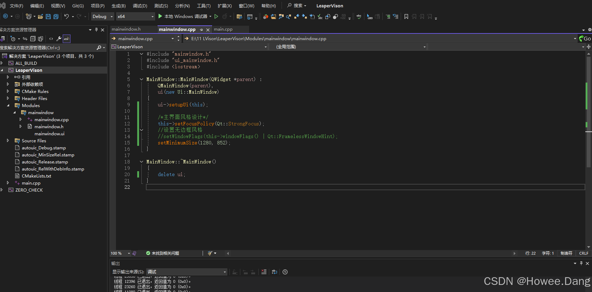Click the Open File folder icon
Viewport: 592px width, 292px height.
click(41, 17)
